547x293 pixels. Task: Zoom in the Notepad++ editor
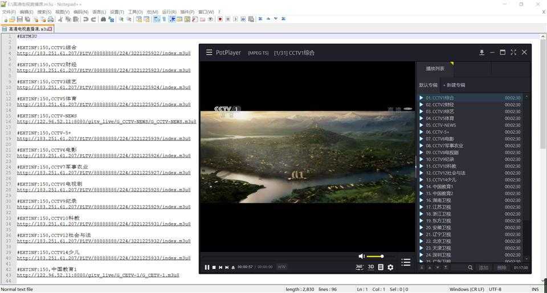click(121, 19)
